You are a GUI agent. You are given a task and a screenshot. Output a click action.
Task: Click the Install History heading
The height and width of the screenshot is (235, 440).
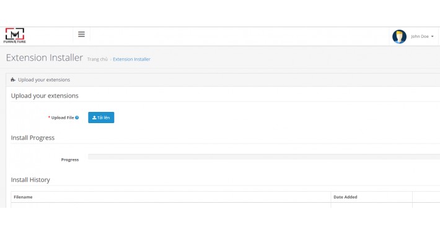click(x=30, y=180)
